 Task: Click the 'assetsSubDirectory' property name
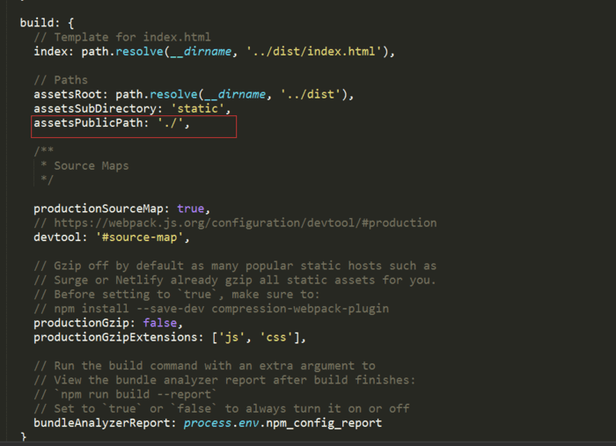coord(95,109)
